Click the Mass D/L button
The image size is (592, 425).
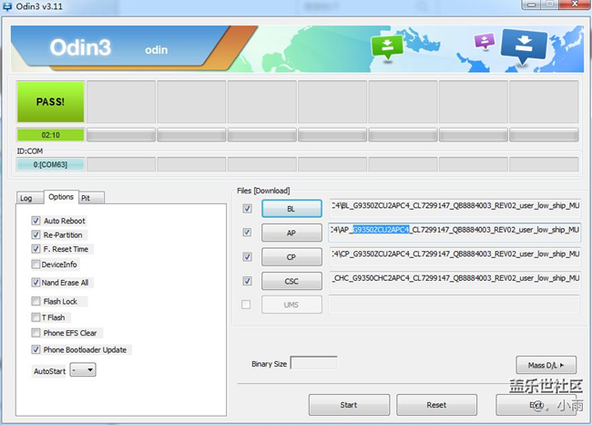pos(546,366)
